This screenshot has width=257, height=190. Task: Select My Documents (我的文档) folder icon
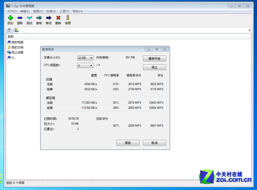9,47
